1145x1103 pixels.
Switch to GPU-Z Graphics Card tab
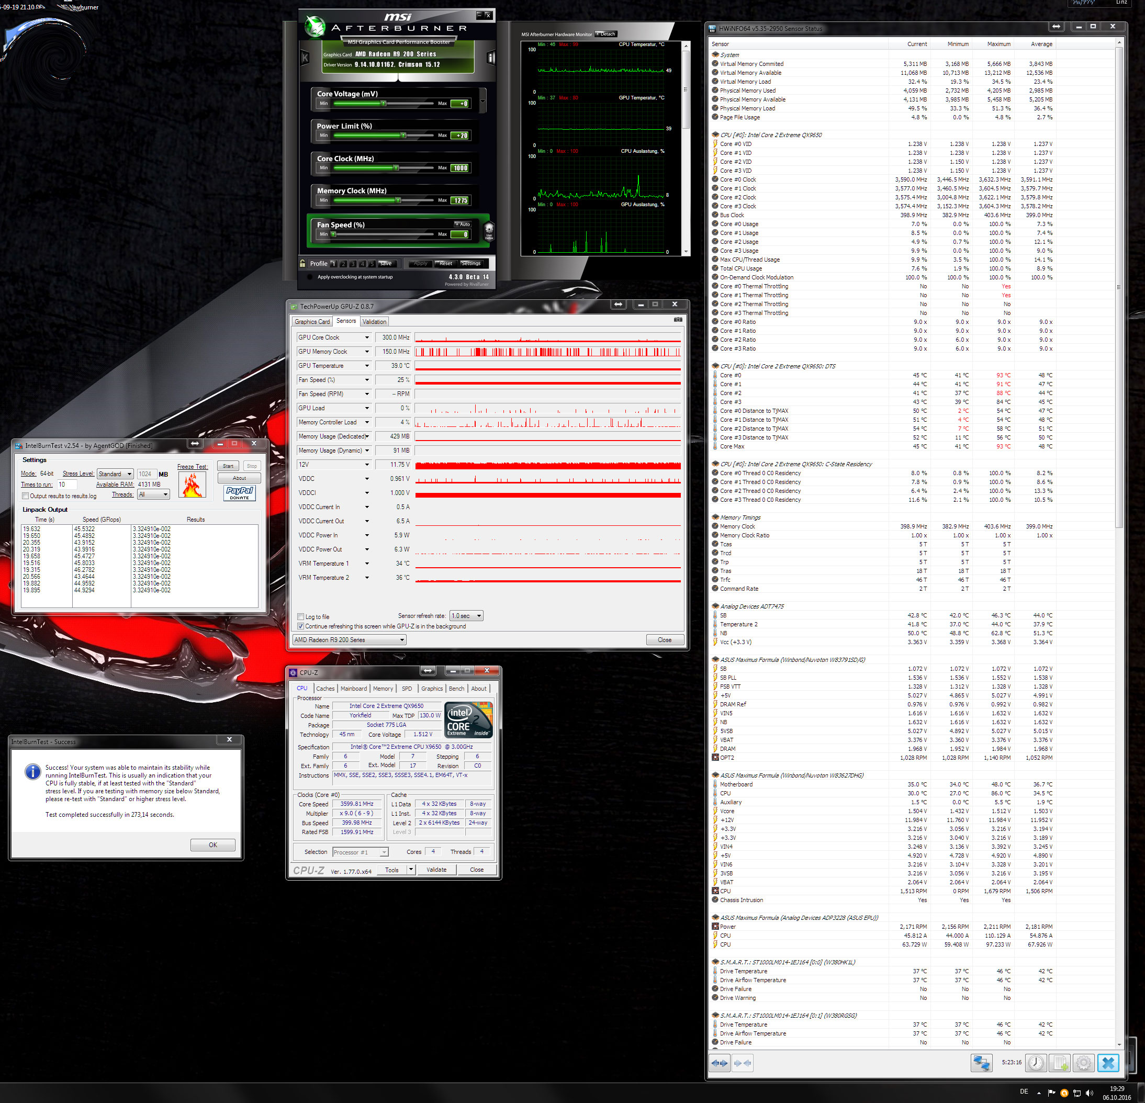tap(312, 322)
